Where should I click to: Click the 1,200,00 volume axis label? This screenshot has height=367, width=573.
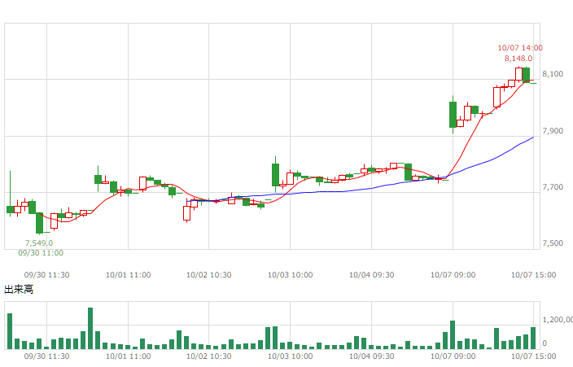point(558,320)
